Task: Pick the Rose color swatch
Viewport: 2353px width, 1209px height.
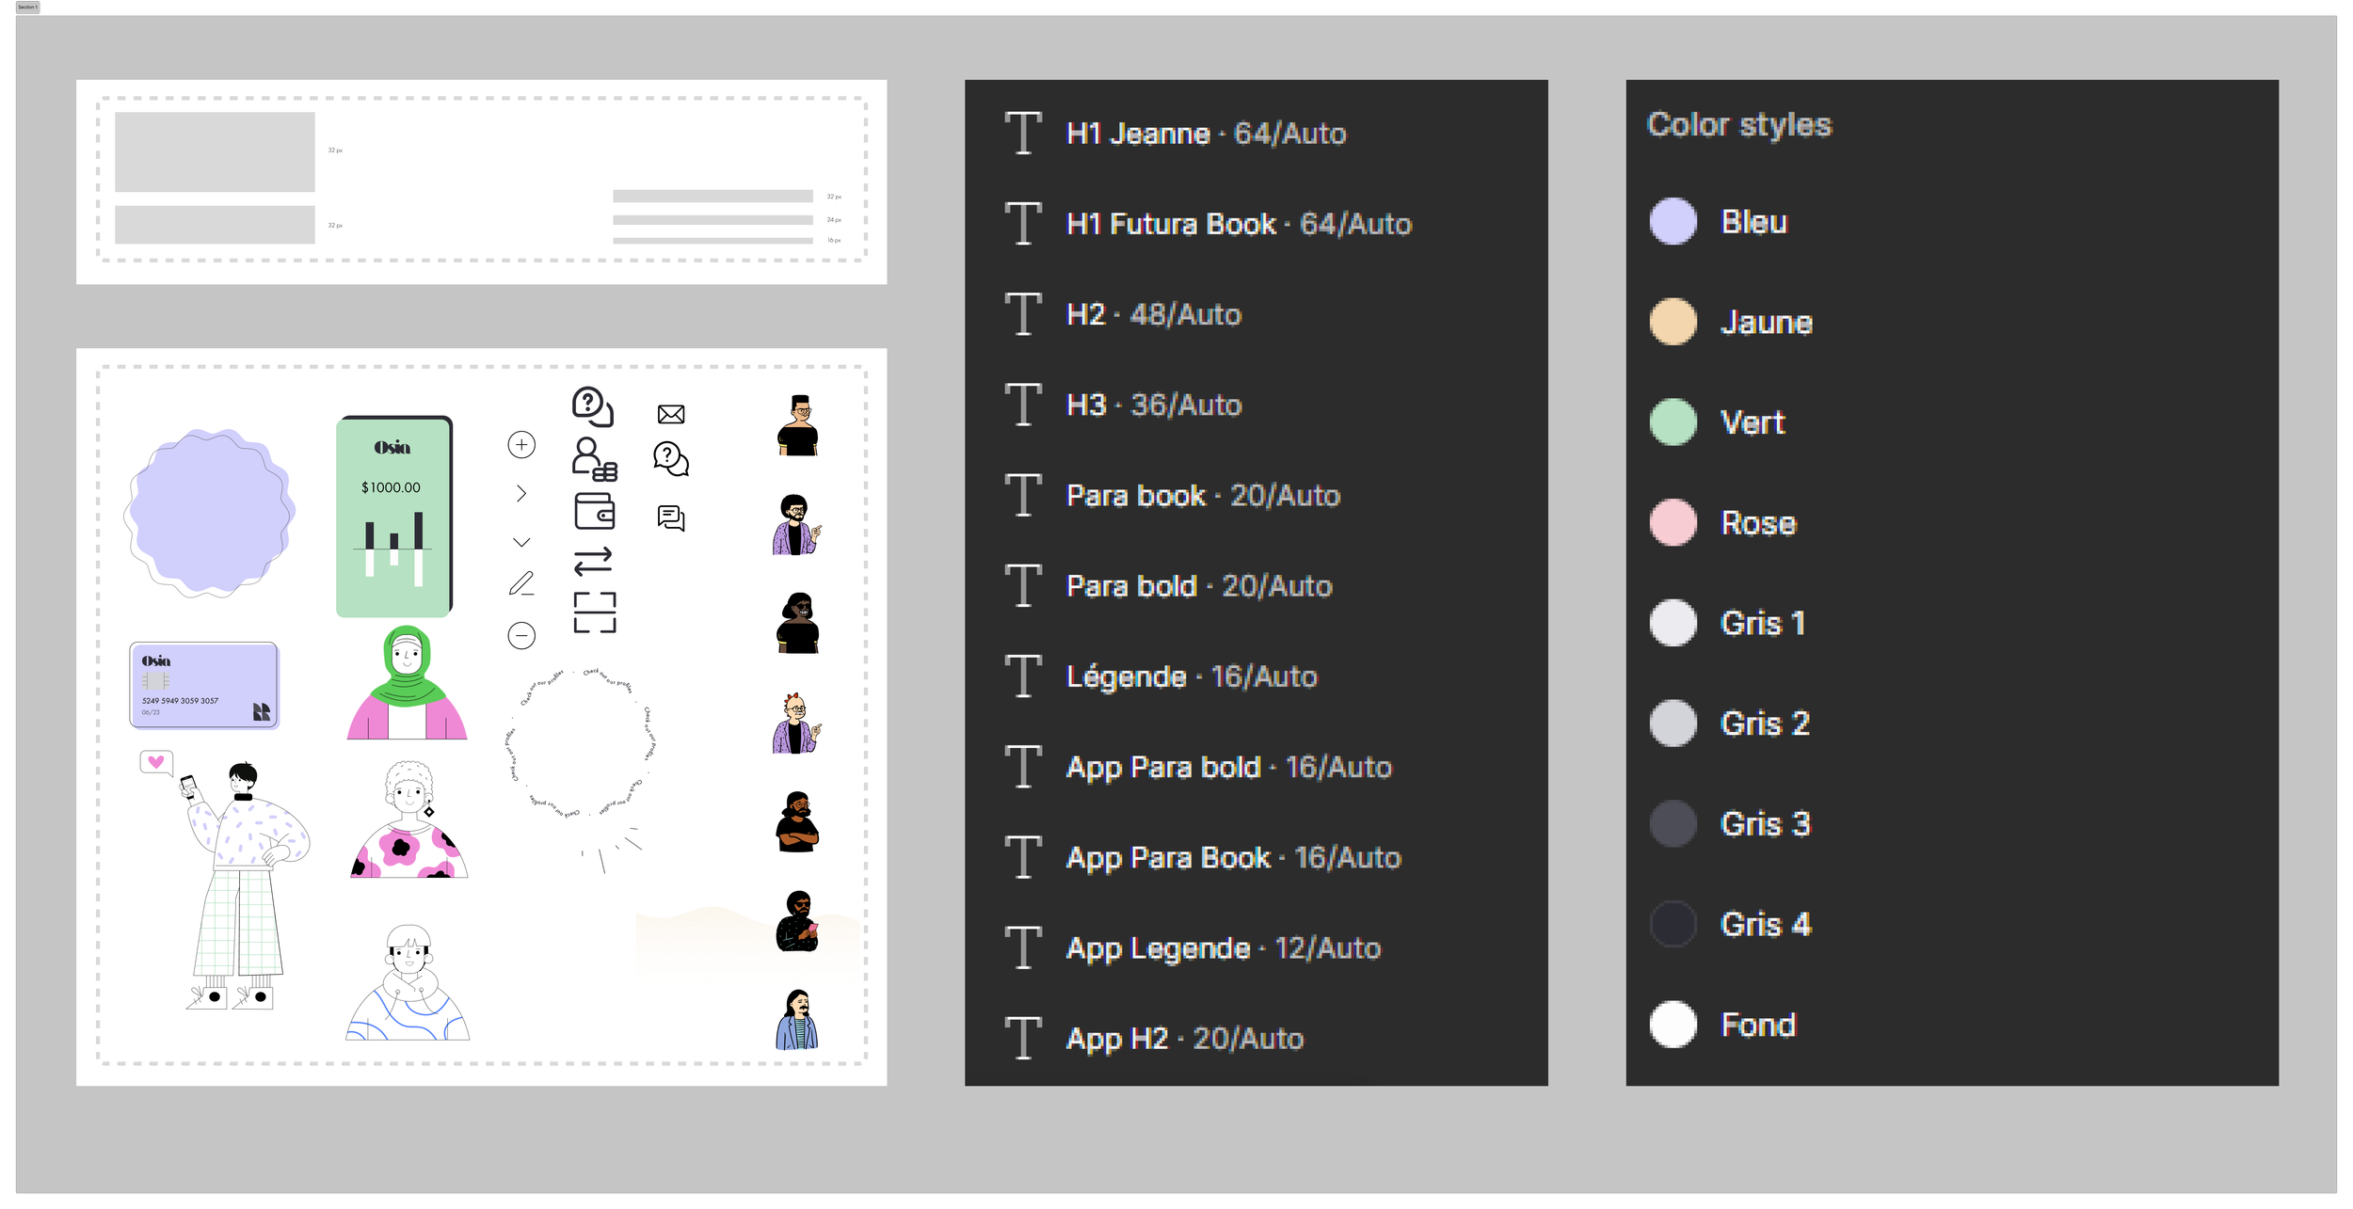Action: (1673, 522)
